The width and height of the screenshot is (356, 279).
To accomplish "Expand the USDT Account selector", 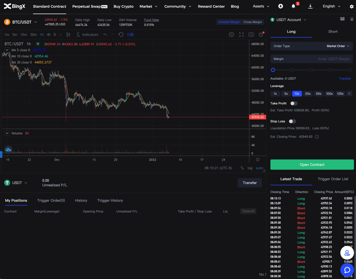I will 305,20.
